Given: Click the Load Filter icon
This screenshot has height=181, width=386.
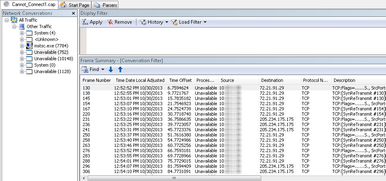Looking at the screenshot, I should click(174, 22).
